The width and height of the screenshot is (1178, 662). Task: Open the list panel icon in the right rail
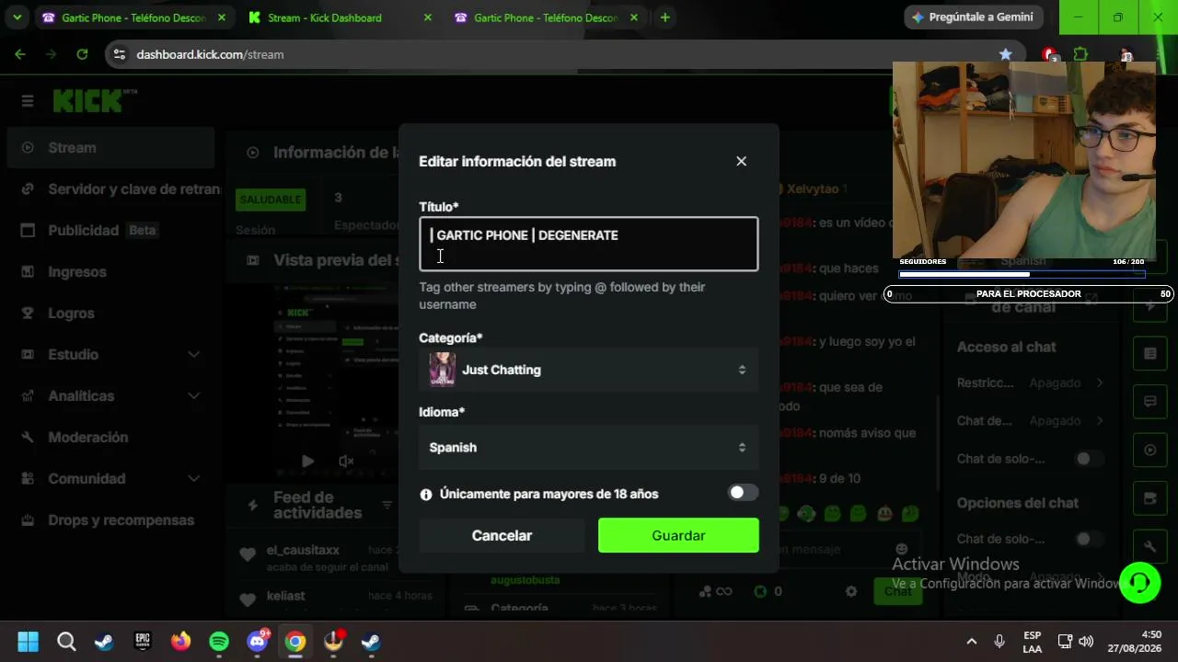click(x=1149, y=353)
